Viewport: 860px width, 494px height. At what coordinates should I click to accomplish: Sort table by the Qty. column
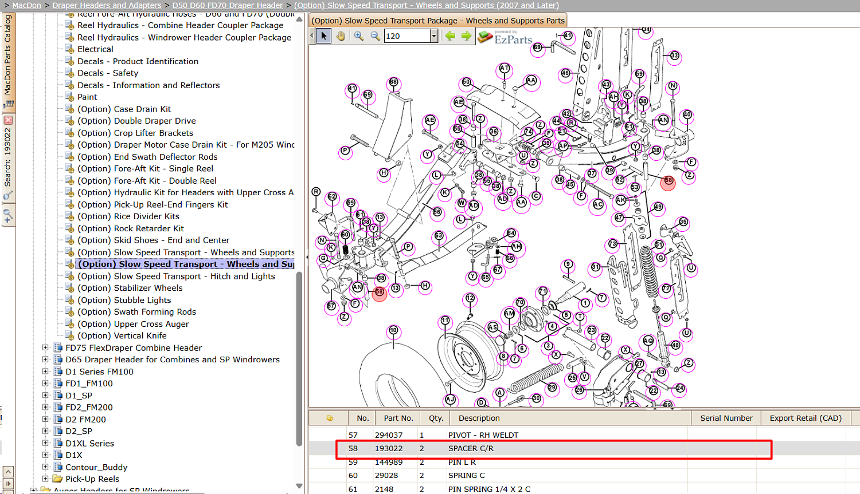[436, 418]
